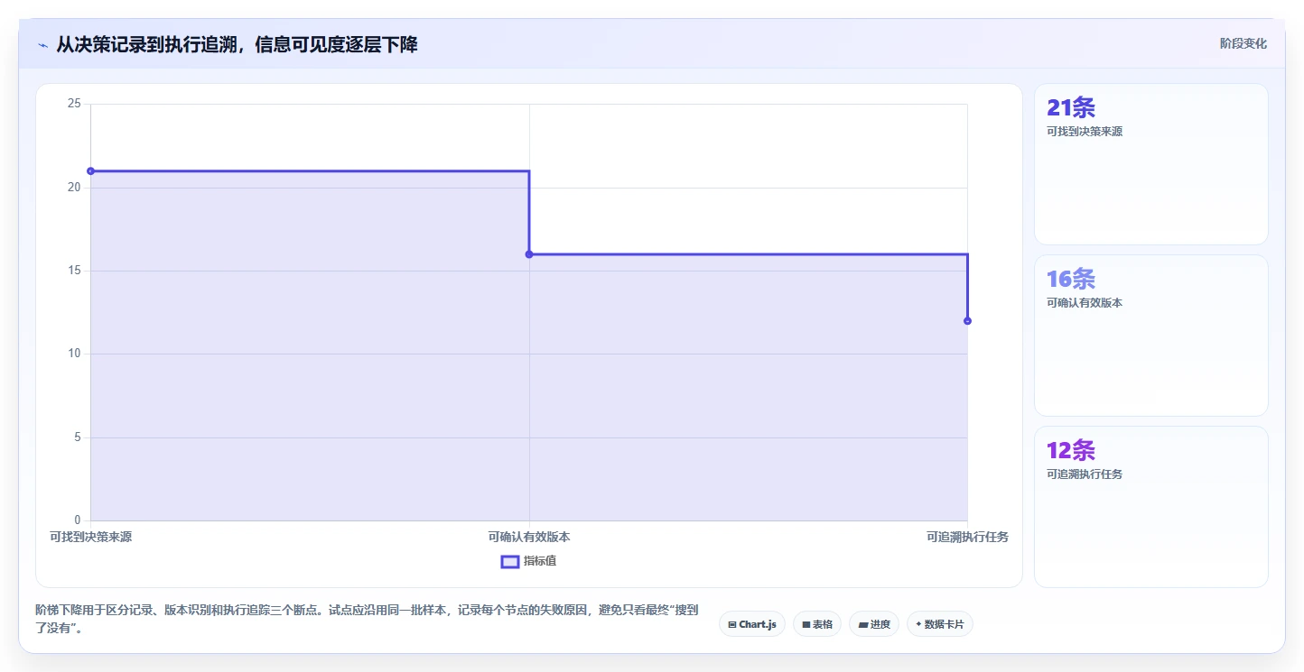Viewport: 1304px width, 672px height.
Task: Click the 可找到决策来源 card caption
Action: pyautogui.click(x=1085, y=132)
